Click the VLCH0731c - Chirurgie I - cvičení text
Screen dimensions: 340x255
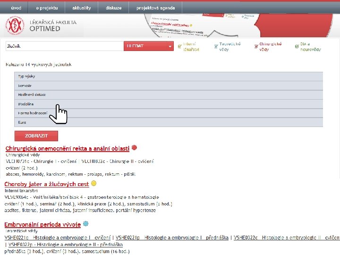[41, 161]
